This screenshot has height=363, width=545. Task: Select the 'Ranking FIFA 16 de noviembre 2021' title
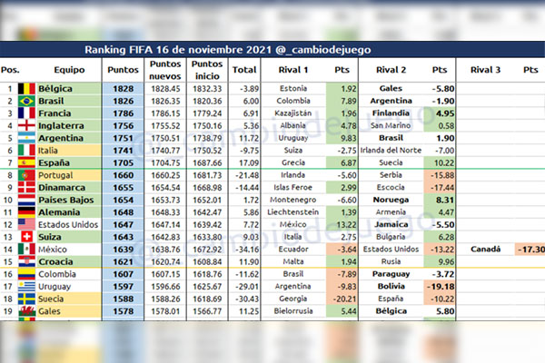tap(178, 50)
